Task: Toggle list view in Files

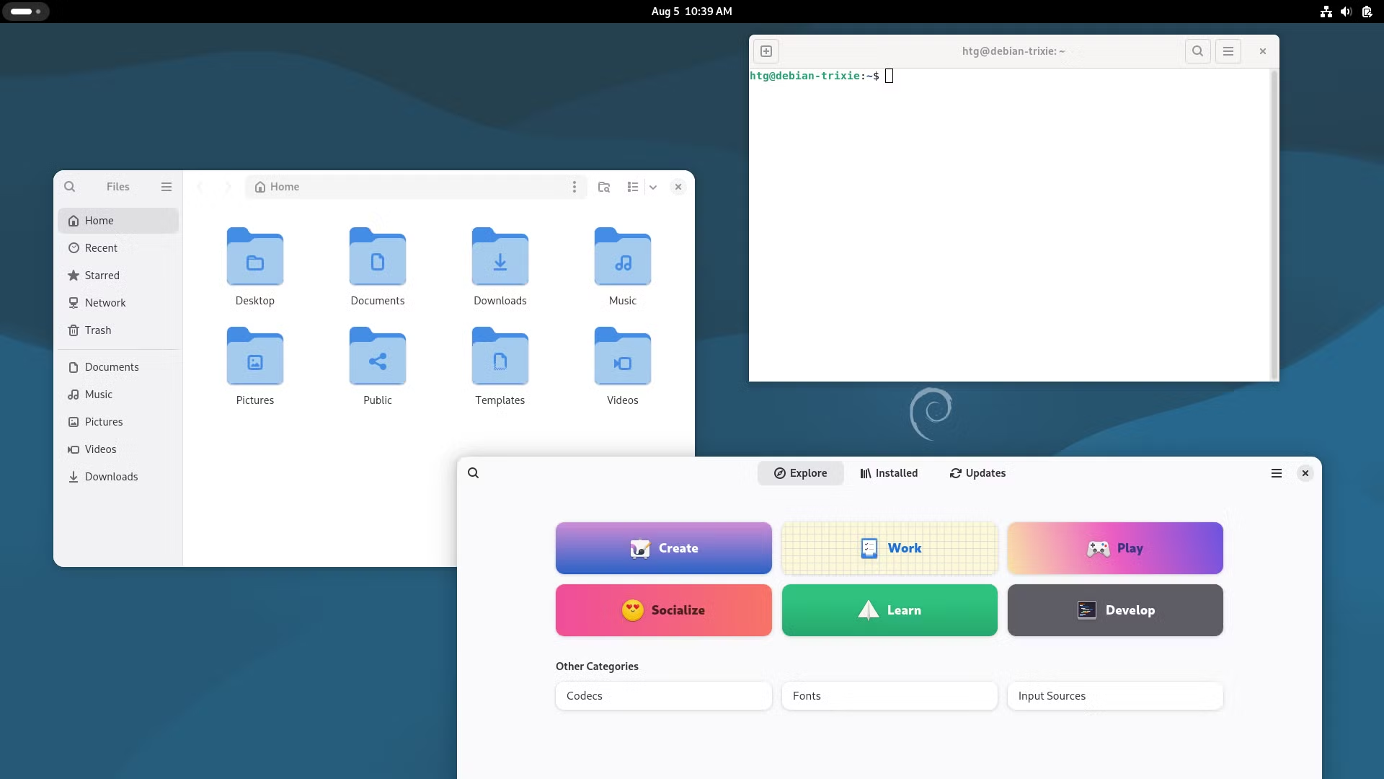Action: pyautogui.click(x=632, y=187)
